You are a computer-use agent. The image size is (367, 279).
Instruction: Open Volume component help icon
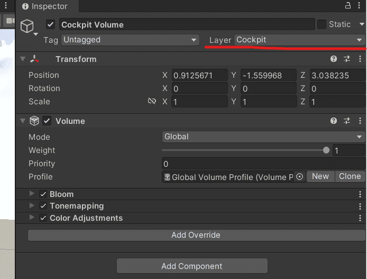point(334,121)
